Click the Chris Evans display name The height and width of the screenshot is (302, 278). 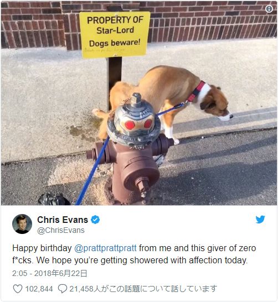point(63,220)
